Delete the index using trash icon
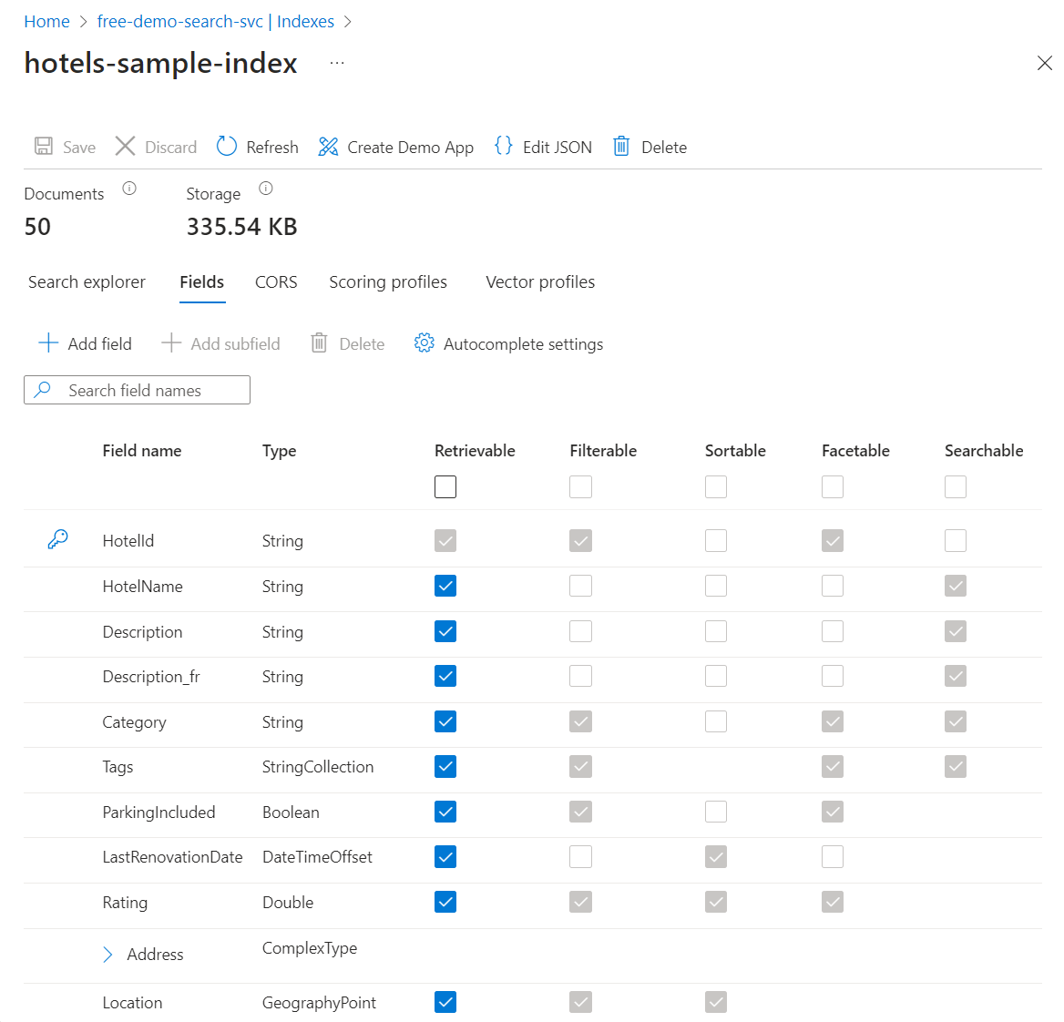 click(621, 147)
